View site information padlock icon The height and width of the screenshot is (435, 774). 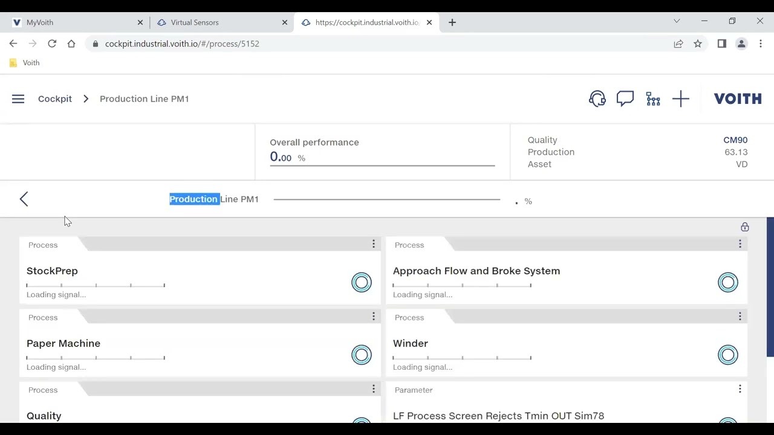[x=95, y=43]
